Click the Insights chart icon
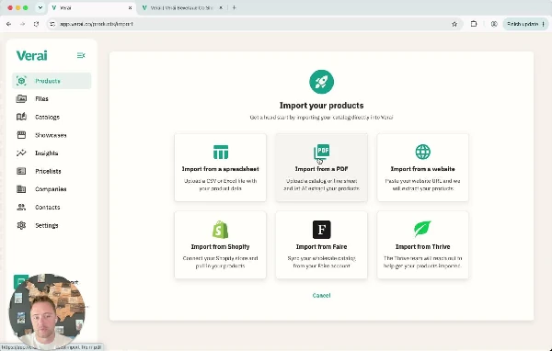This screenshot has height=351, width=552. pos(21,153)
